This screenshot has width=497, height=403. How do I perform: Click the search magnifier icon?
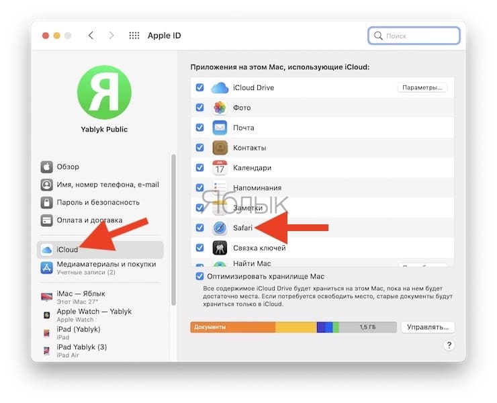tap(378, 36)
